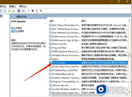The image size is (132, 97).
Task: Minimize the Services window
Action: pos(111,2)
